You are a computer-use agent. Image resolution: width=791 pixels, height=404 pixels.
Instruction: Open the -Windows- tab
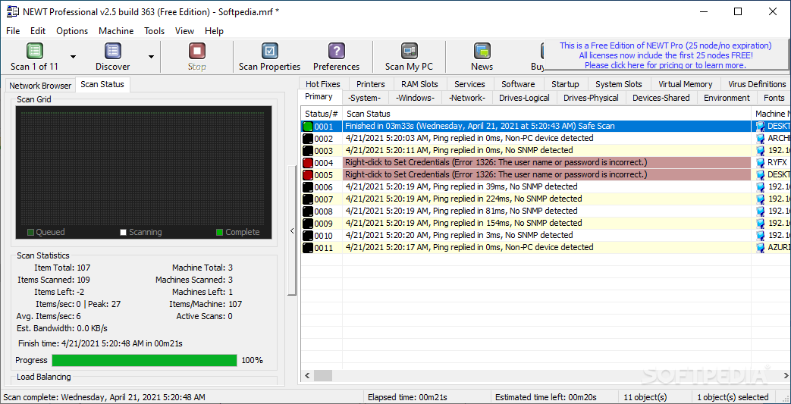414,98
